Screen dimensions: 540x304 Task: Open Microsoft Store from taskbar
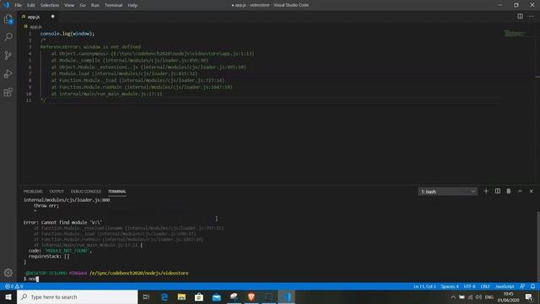pos(199,296)
